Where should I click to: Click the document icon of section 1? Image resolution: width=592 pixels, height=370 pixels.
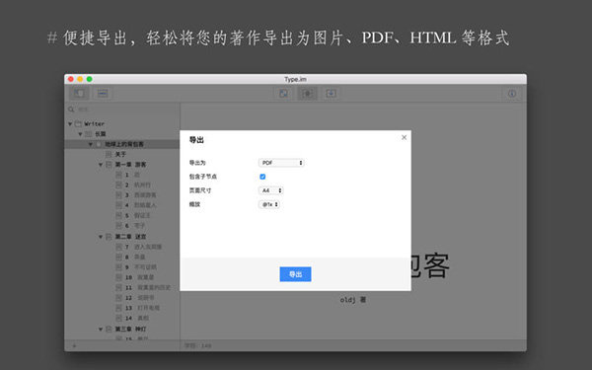pyautogui.click(x=118, y=175)
